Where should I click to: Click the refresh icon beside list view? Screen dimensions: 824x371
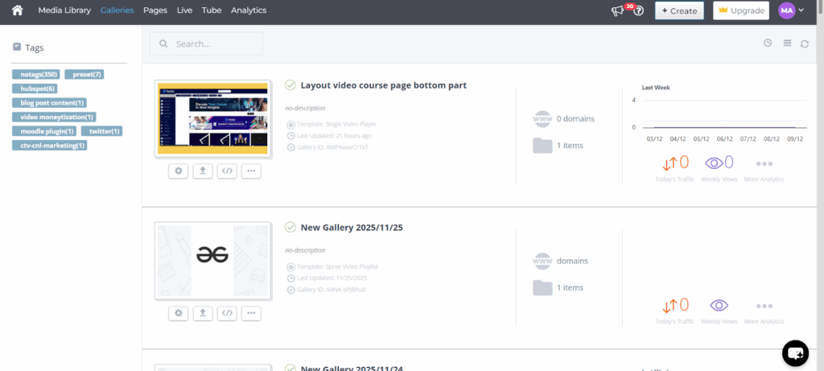click(805, 43)
